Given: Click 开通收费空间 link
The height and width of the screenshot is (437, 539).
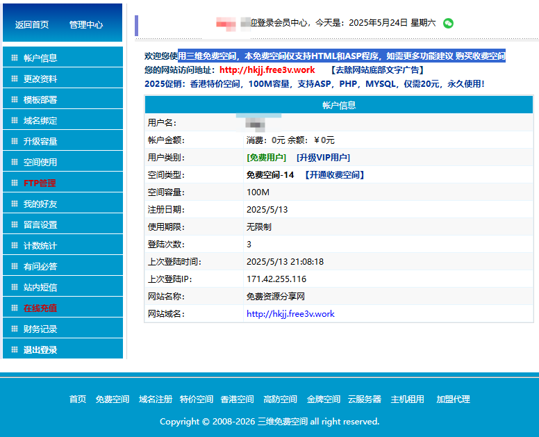Looking at the screenshot, I should click(334, 175).
